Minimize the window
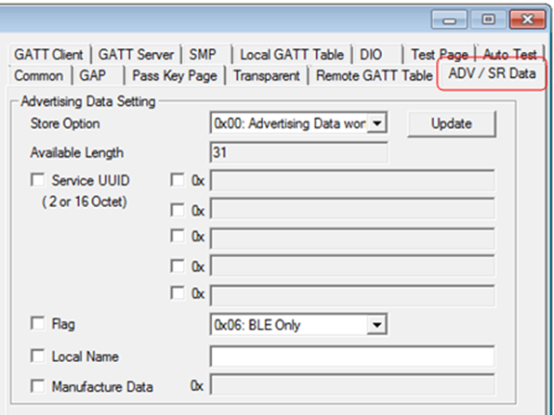Screen dimensions: 554x415 [x=449, y=19]
